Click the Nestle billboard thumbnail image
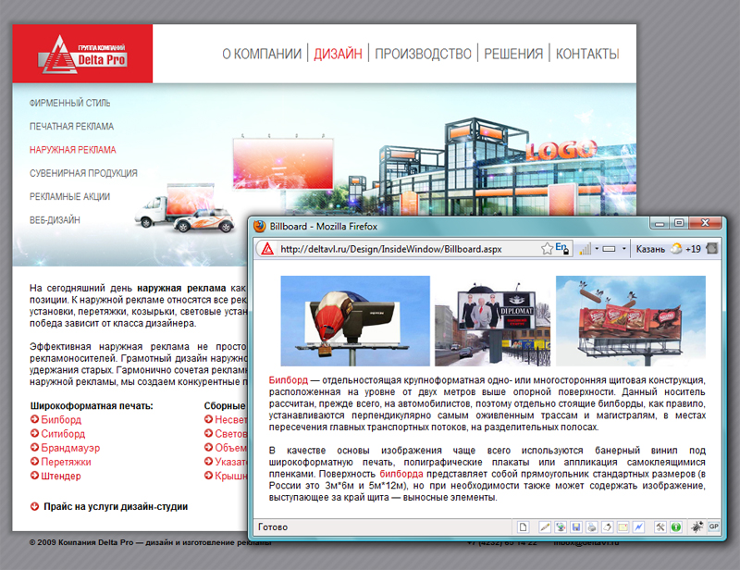This screenshot has height=570, width=740. 630,321
